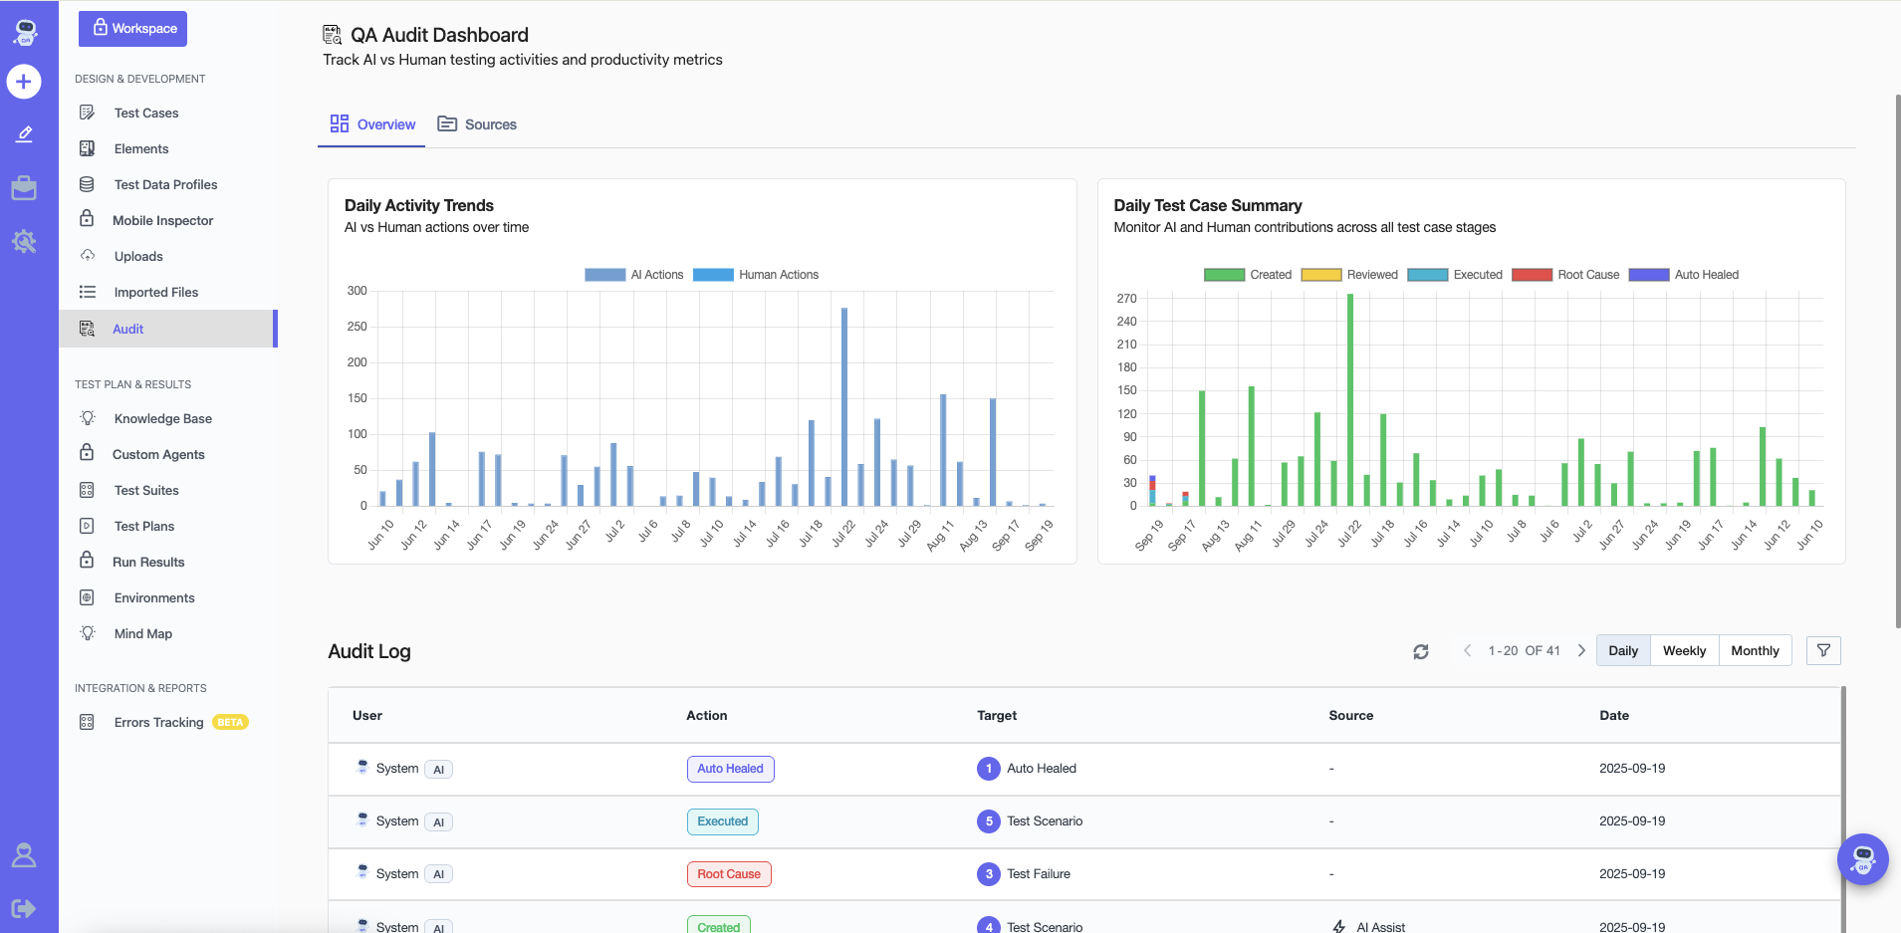1901x933 pixels.
Task: Open the chatbot assistant floating button
Action: click(x=1862, y=859)
